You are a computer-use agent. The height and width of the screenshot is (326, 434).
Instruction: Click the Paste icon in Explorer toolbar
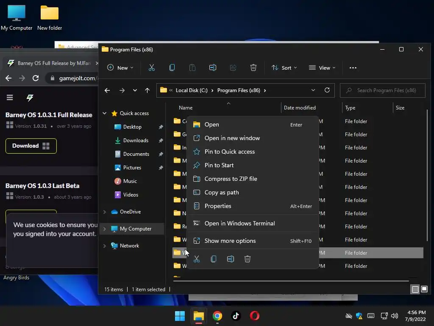point(192,67)
